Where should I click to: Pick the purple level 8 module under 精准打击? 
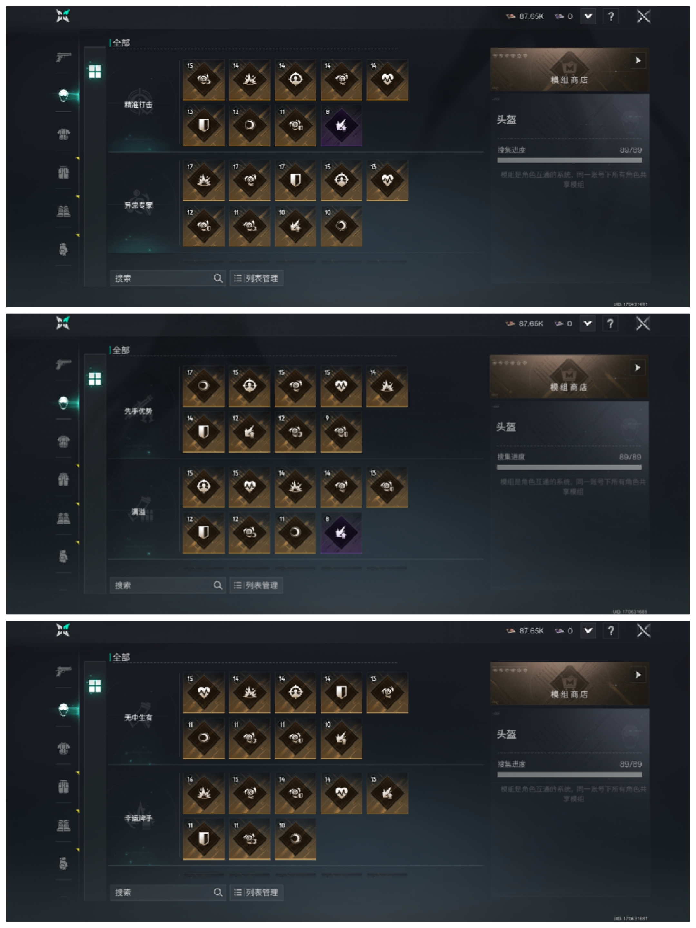(x=341, y=125)
